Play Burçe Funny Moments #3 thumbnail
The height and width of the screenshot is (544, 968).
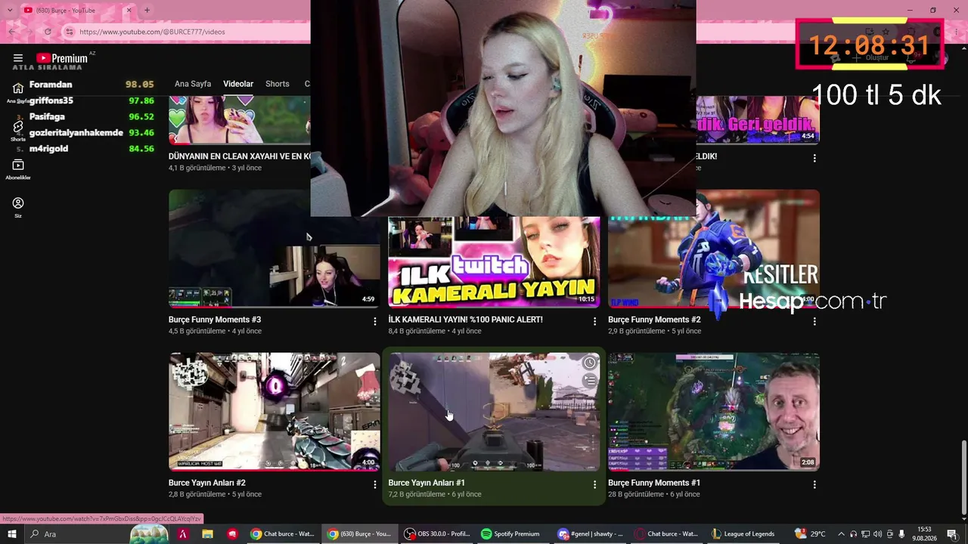pos(275,249)
